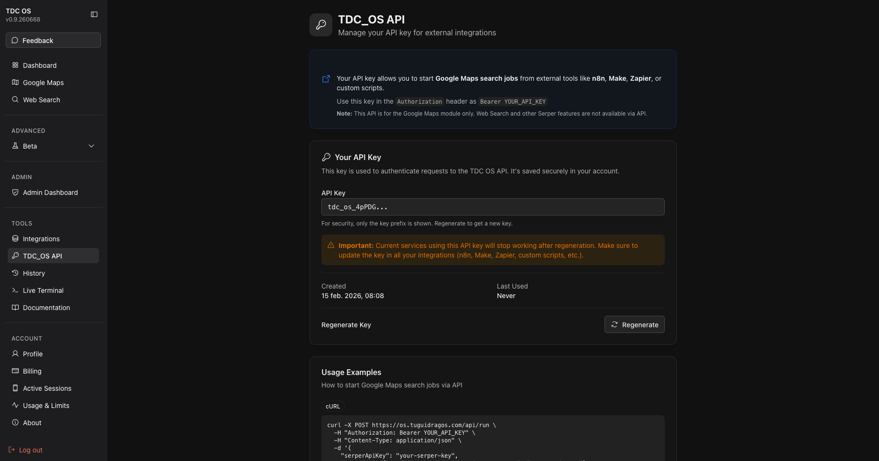Open Documentation

click(53, 307)
